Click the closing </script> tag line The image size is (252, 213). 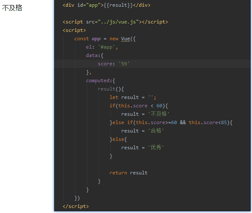click(75, 206)
